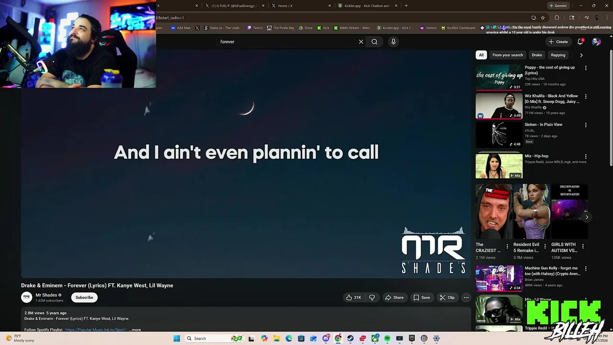613x345 pixels.
Task: Show more filter chips with the right arrow
Action: (x=581, y=55)
